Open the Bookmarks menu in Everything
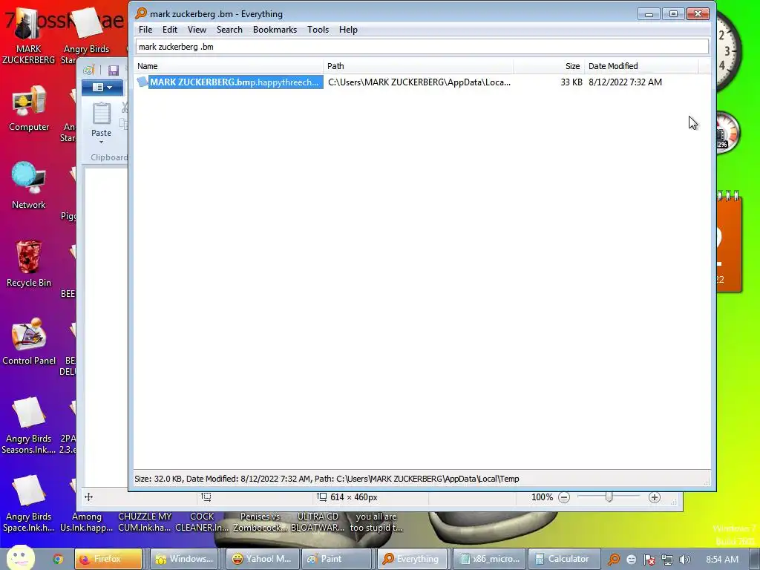760x570 pixels. point(275,30)
